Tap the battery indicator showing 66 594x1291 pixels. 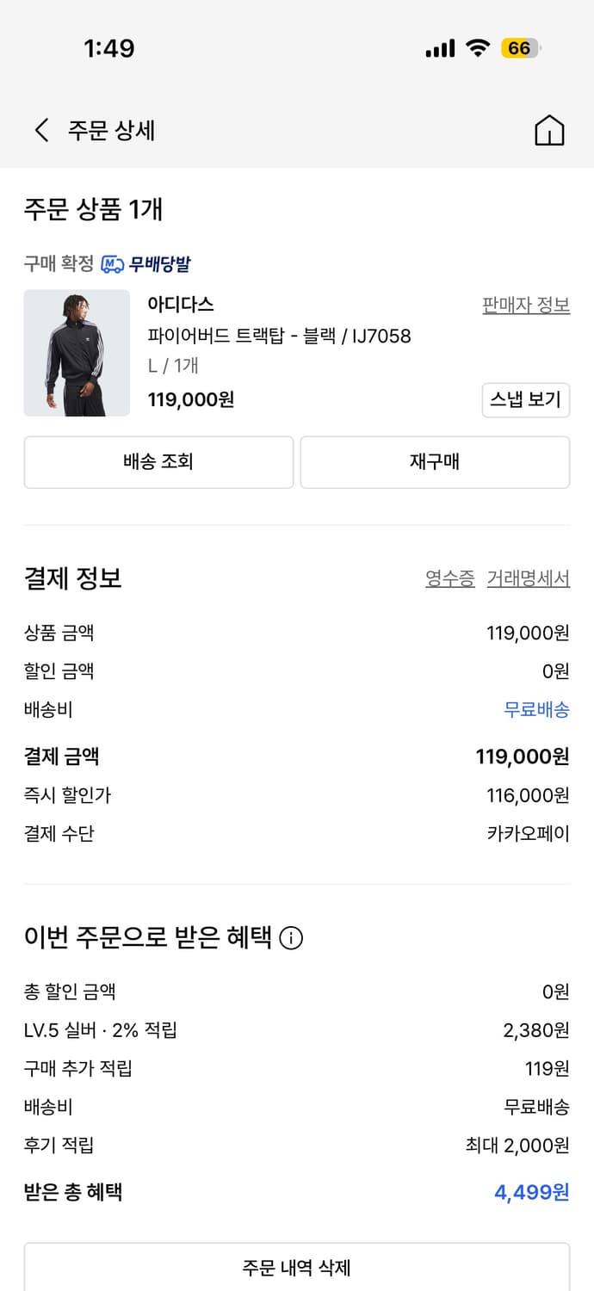pyautogui.click(x=521, y=49)
